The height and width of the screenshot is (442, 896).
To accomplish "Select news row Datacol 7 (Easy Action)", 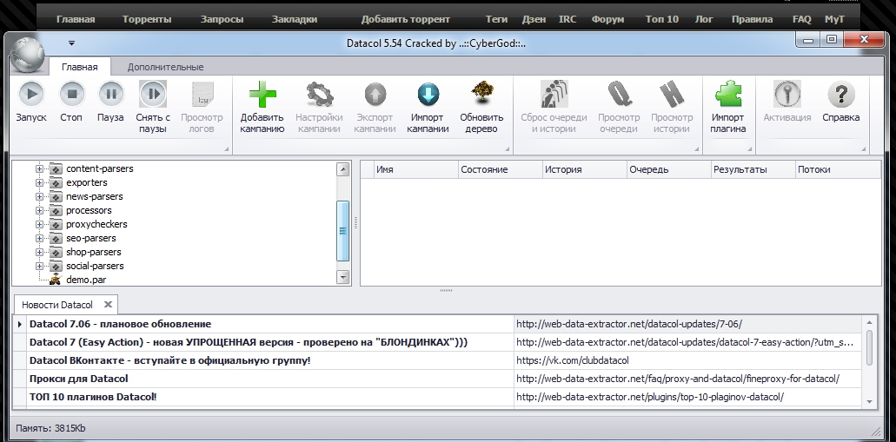I will click(271, 342).
